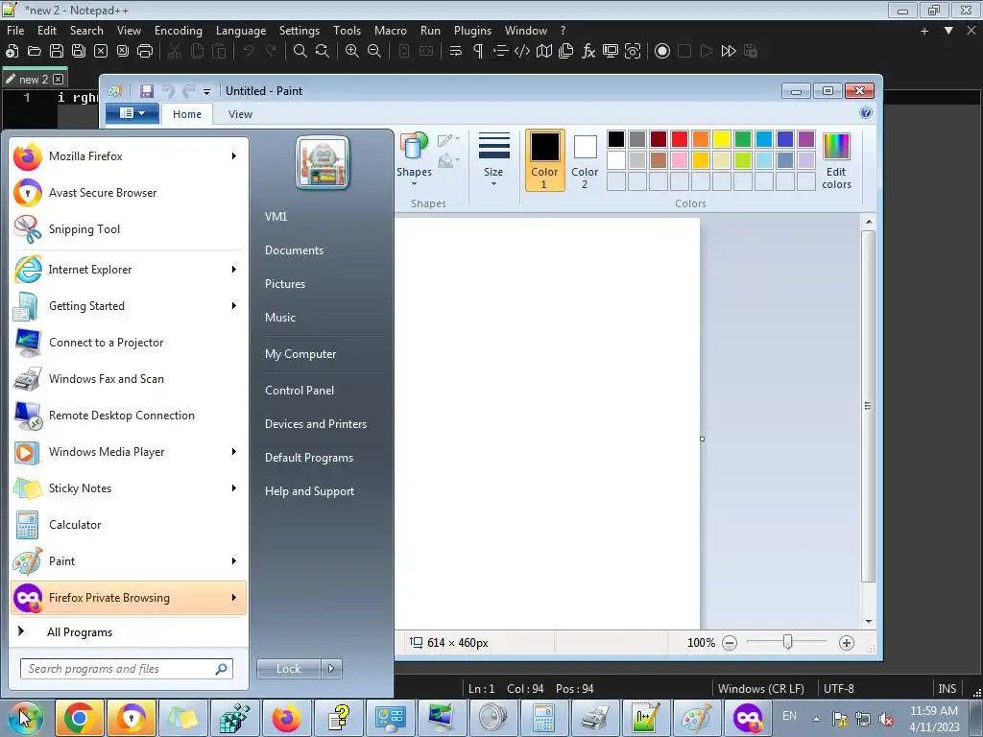Click the Save icon in Notepad++ toolbar

pyautogui.click(x=57, y=52)
